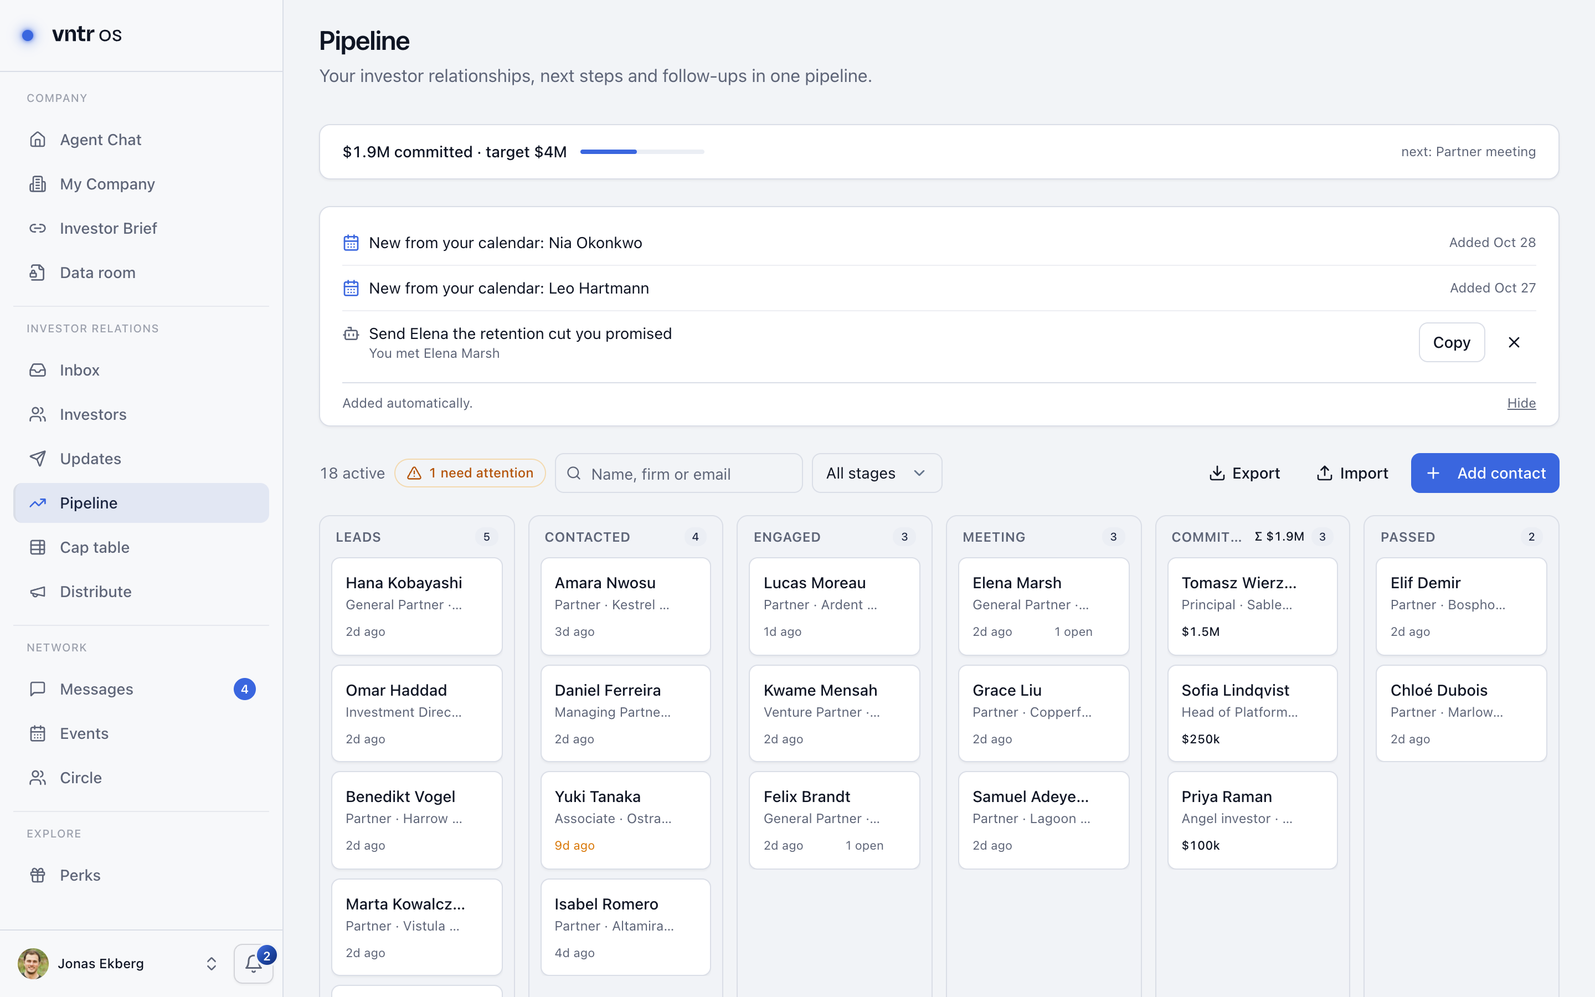Open Yuki Tanaka contacted card
The image size is (1595, 997).
click(x=625, y=820)
